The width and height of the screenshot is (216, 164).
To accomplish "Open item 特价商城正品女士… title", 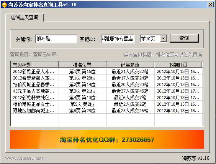I will tap(33, 104).
